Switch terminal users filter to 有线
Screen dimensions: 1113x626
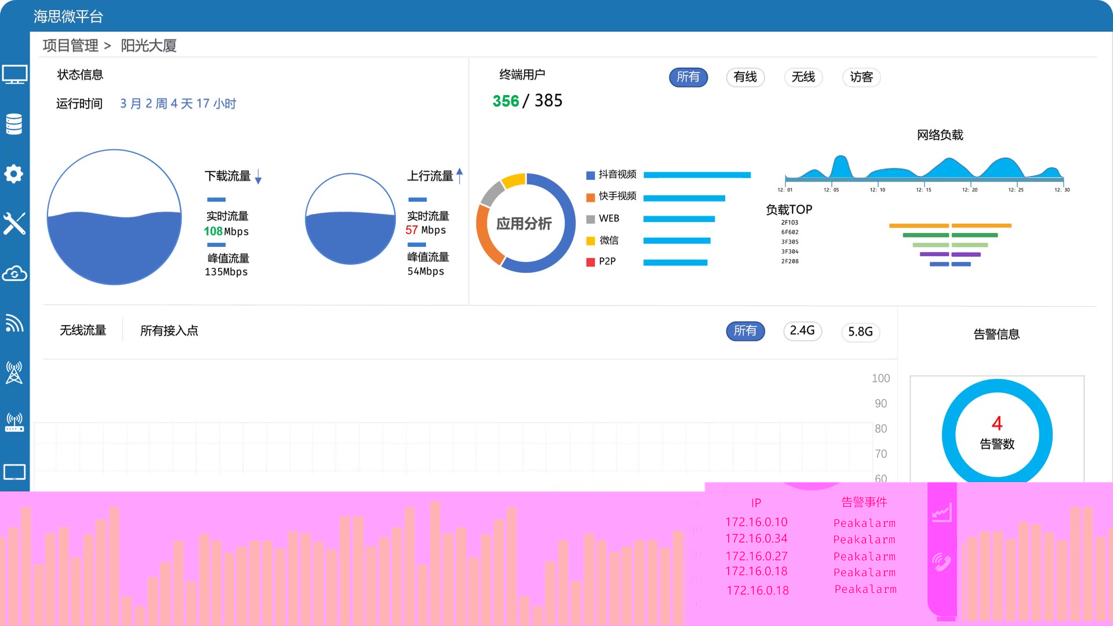click(745, 77)
